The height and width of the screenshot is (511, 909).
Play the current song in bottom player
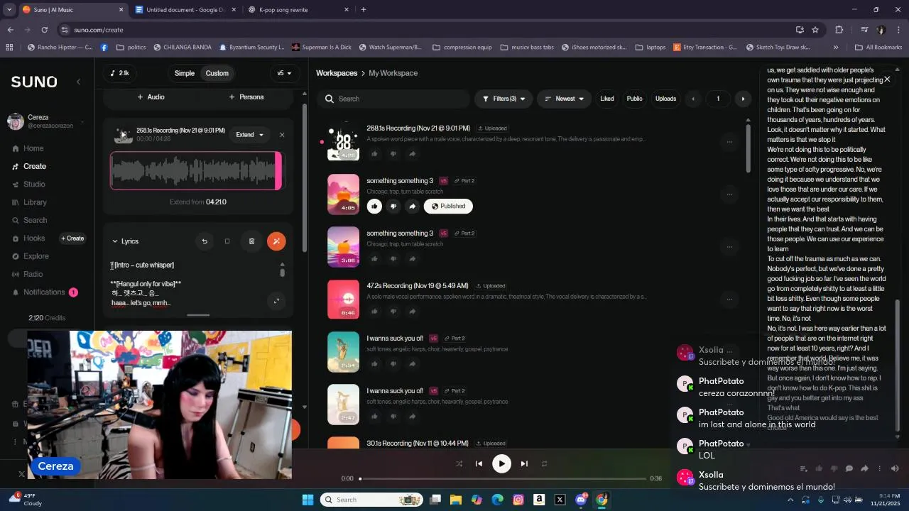point(501,463)
